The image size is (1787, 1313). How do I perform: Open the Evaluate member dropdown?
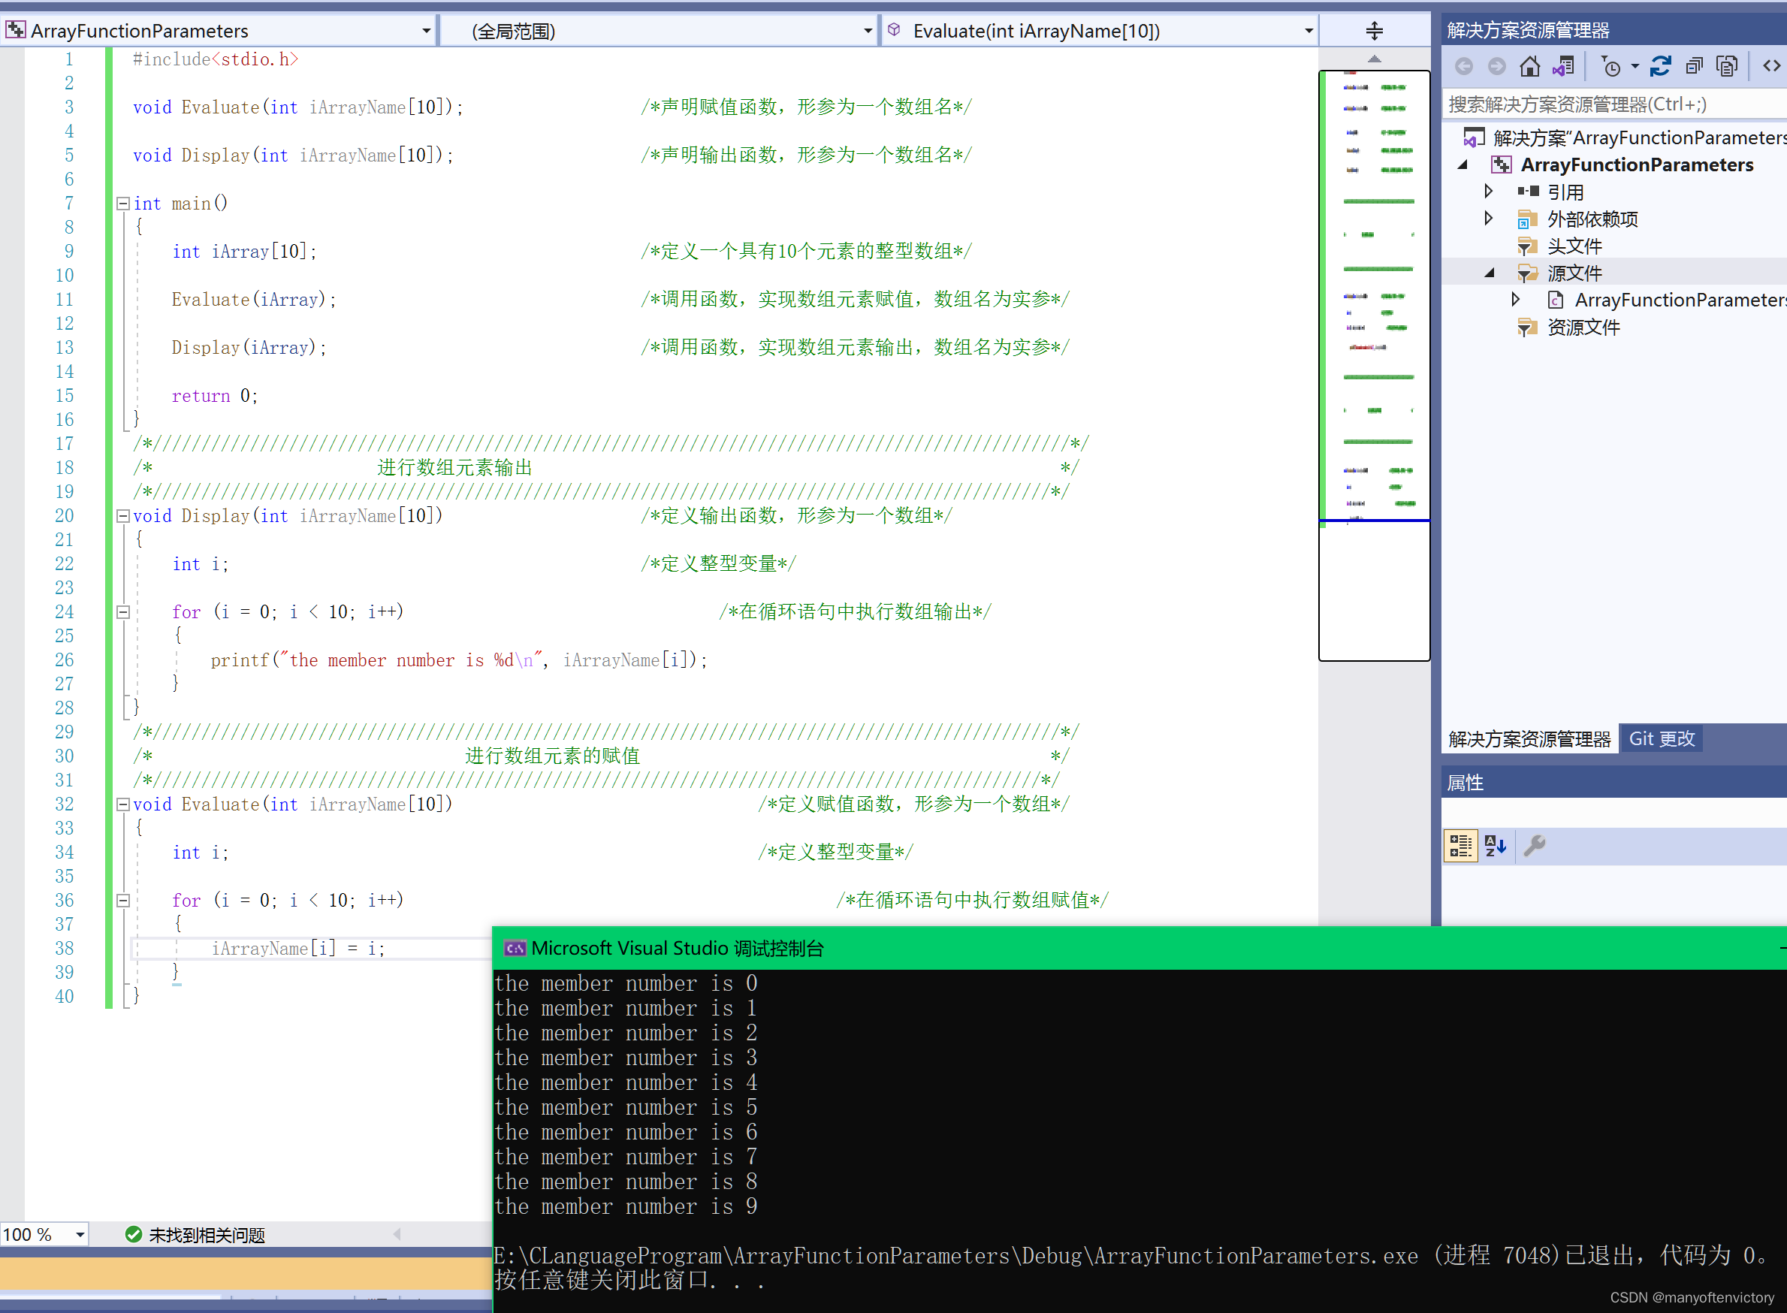click(1309, 31)
